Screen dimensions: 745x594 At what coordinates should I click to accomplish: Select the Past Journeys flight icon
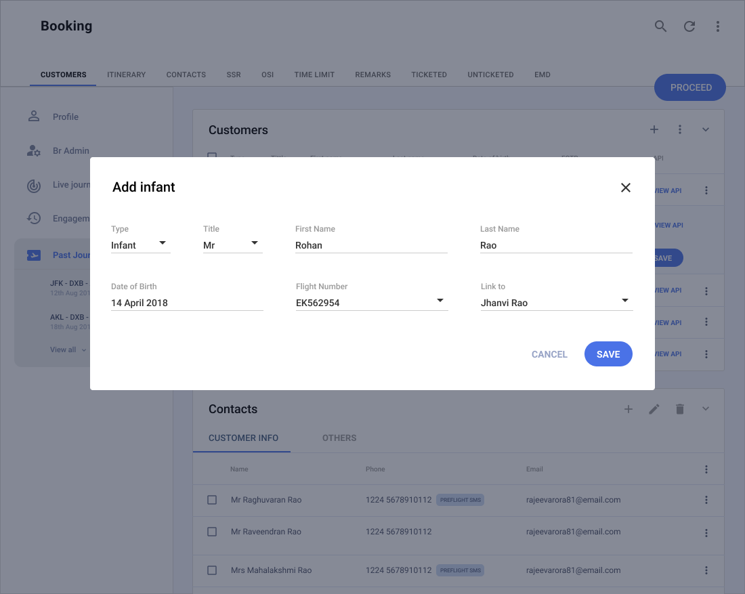[34, 255]
